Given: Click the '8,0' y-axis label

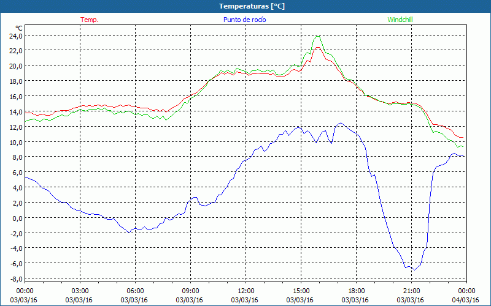Looking at the screenshot, I should pyautogui.click(x=17, y=157).
